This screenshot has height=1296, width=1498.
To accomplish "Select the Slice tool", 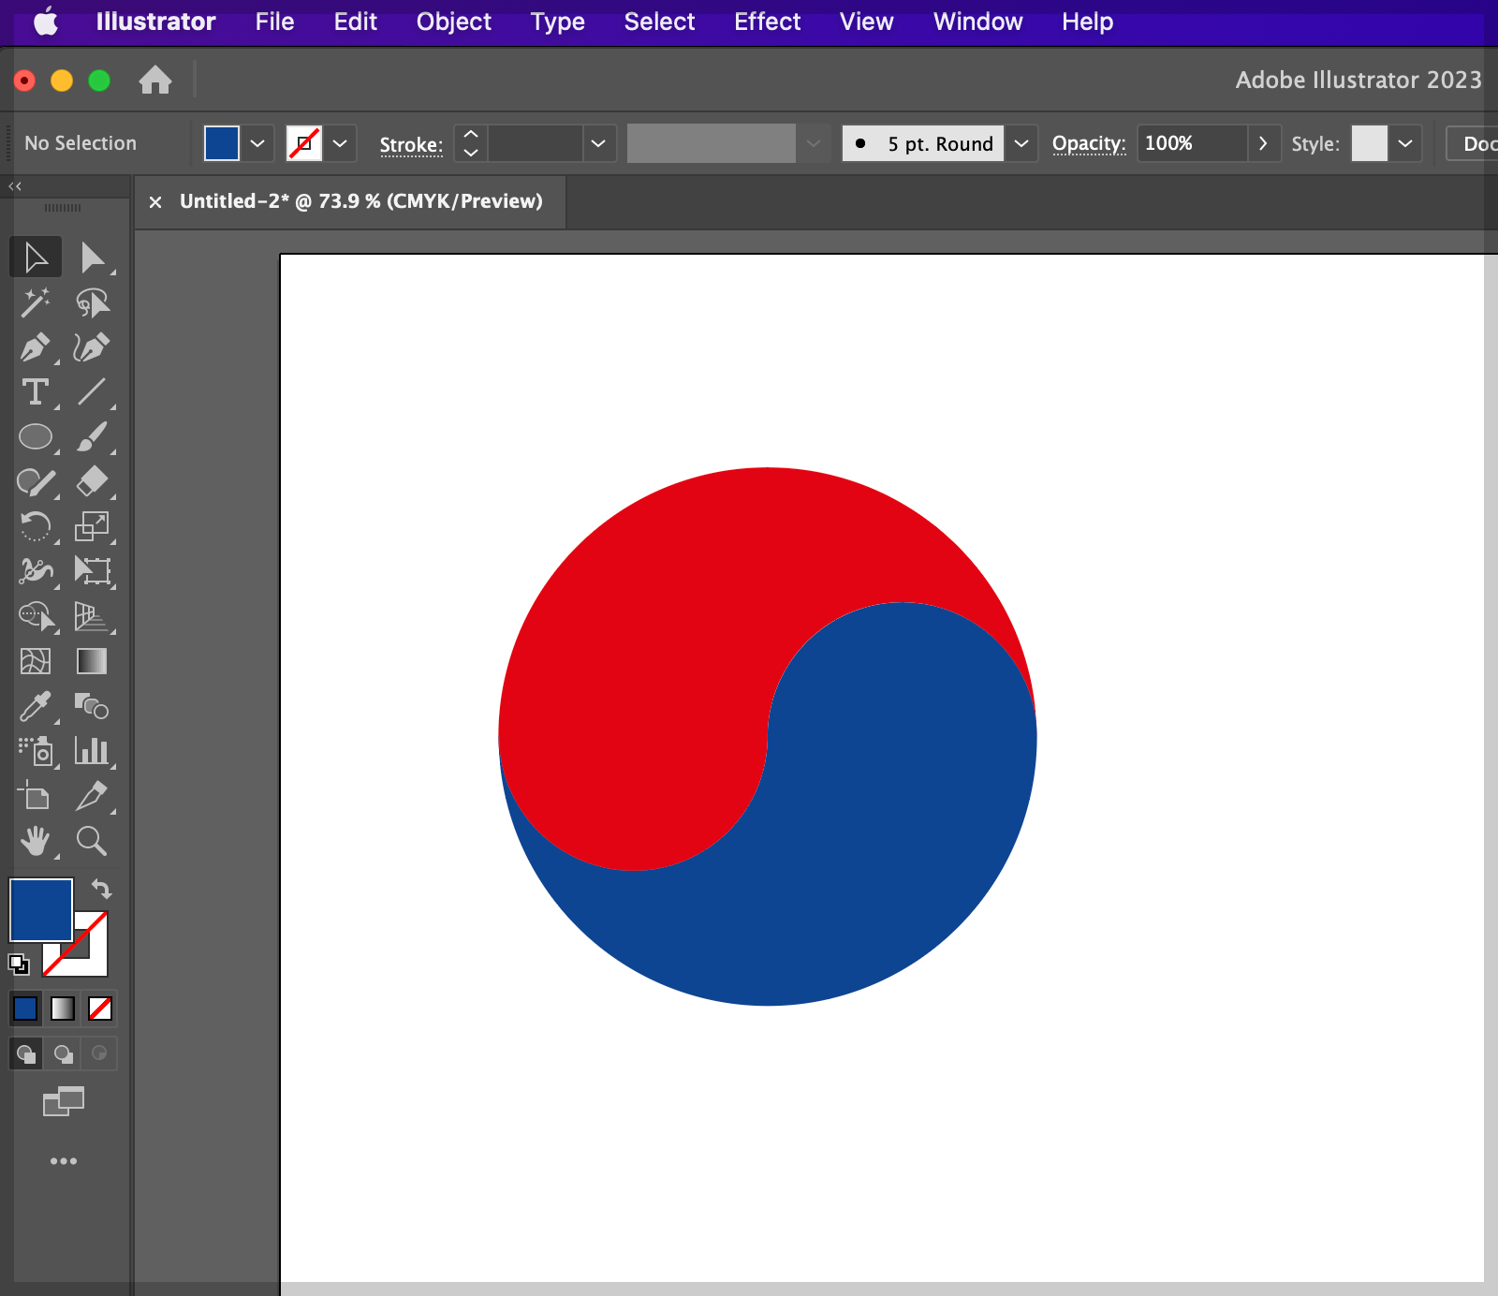I will point(92,796).
